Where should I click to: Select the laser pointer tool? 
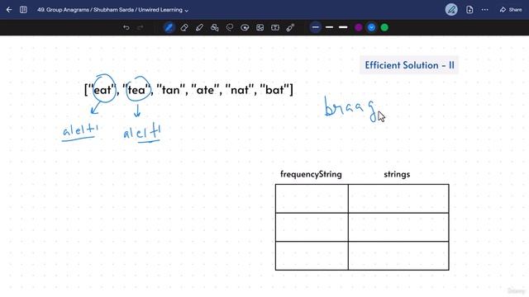290,27
